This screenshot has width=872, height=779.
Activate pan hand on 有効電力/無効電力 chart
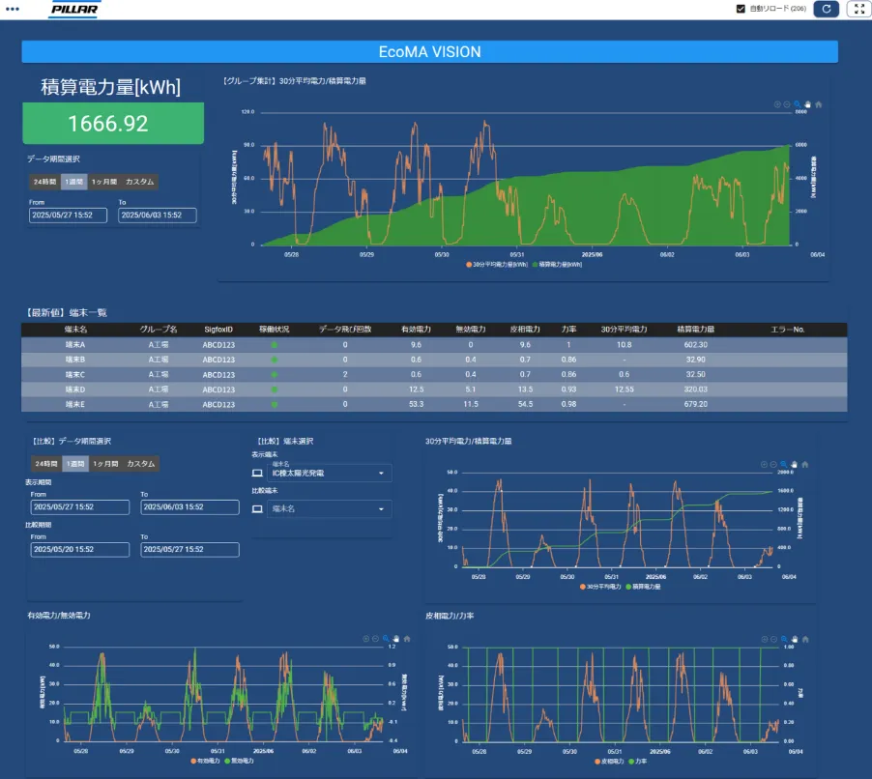point(396,639)
